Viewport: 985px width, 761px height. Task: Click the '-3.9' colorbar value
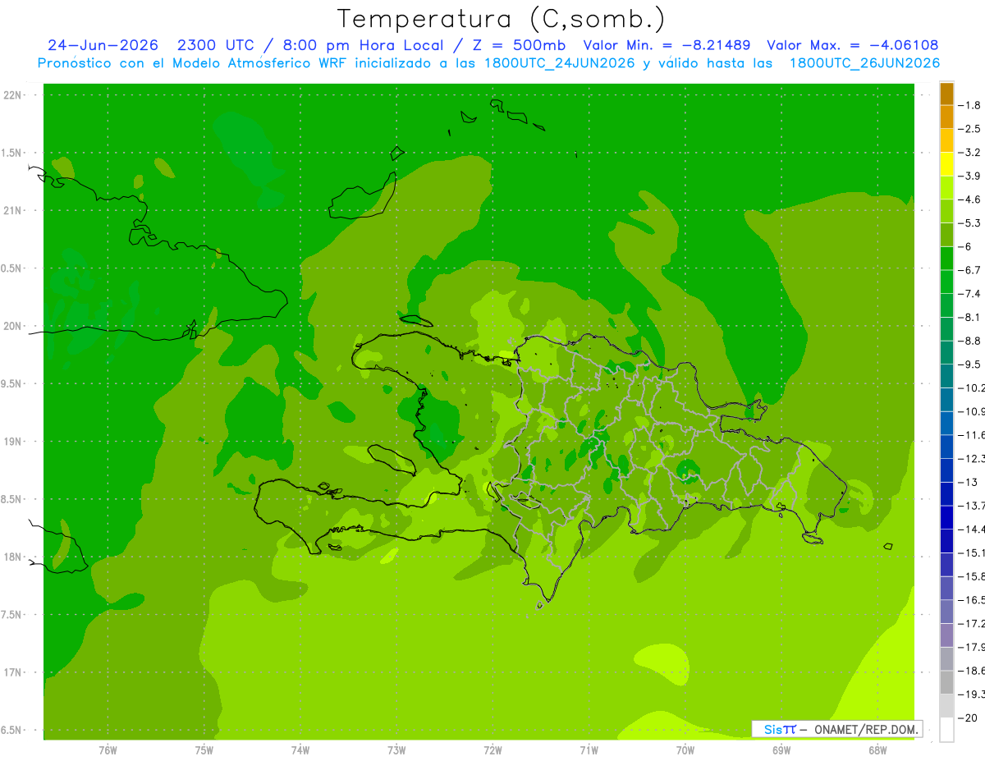pyautogui.click(x=969, y=176)
